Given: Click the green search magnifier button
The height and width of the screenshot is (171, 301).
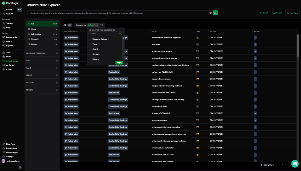Looking at the screenshot, I should click(215, 13).
